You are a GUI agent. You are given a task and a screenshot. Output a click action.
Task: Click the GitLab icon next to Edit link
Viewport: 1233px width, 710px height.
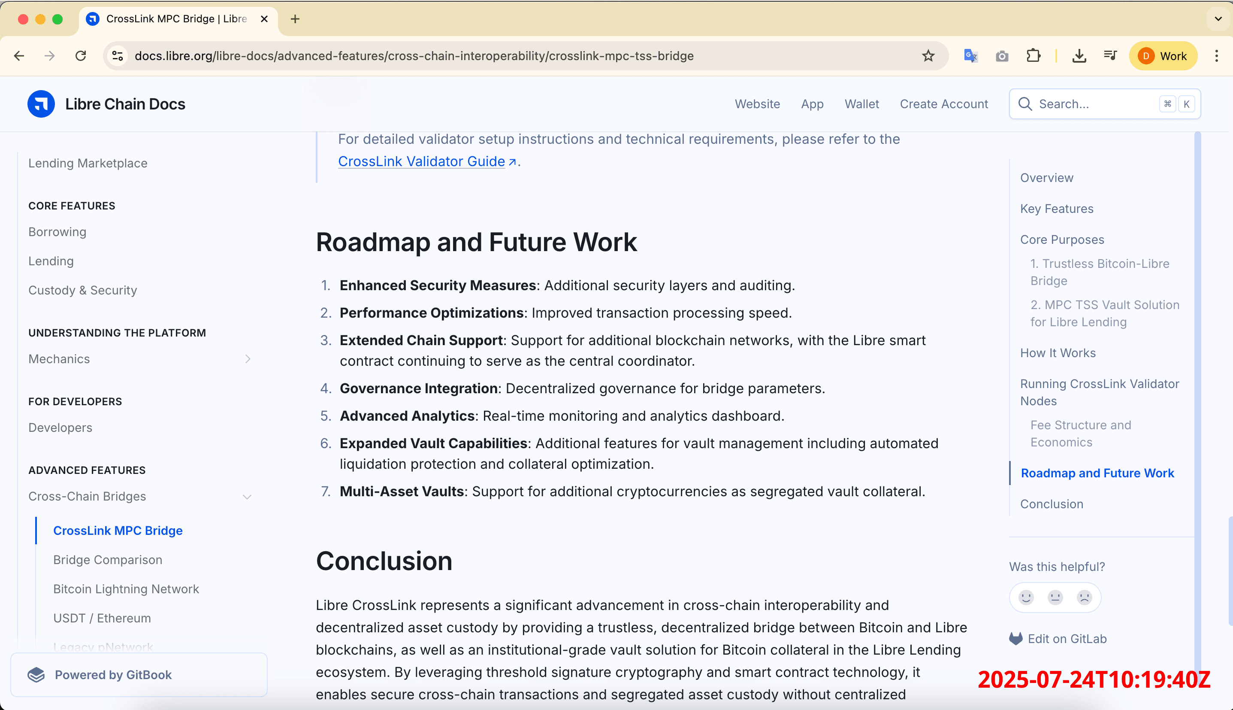(x=1015, y=638)
